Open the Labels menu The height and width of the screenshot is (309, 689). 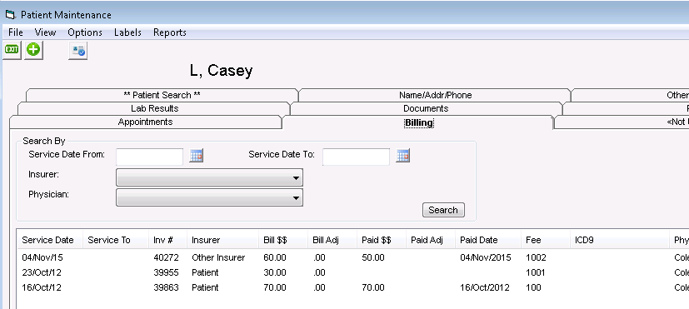(127, 32)
